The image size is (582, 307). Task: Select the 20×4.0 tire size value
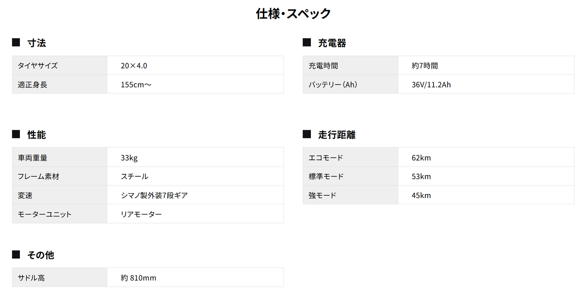click(134, 66)
